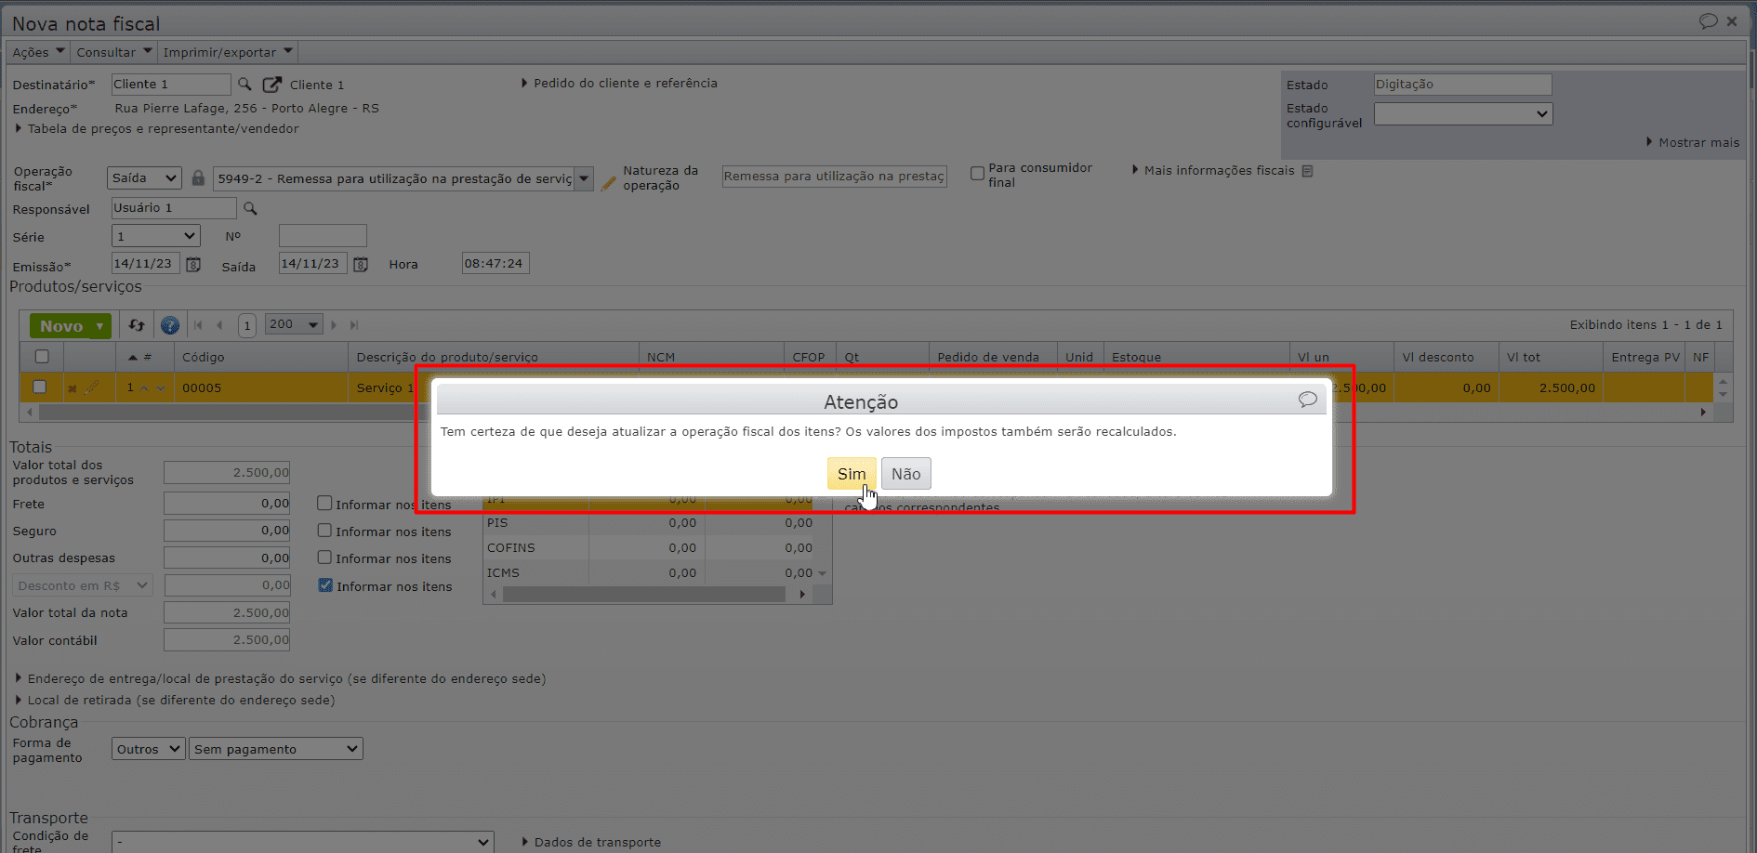Expand Pedido do cliente e referência
The height and width of the screenshot is (853, 1757).
619,84
